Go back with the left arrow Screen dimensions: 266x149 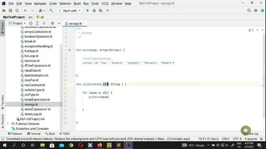(25, 11)
